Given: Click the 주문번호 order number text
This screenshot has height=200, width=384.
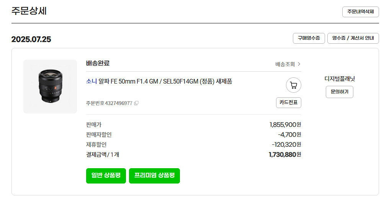Looking at the screenshot, I should tap(109, 103).
